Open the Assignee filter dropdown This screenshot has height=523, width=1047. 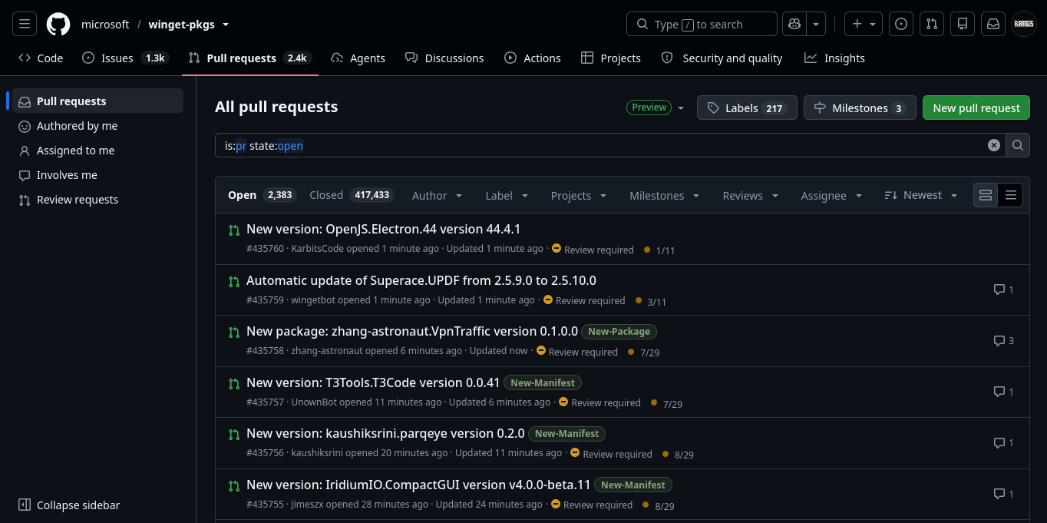click(x=831, y=196)
